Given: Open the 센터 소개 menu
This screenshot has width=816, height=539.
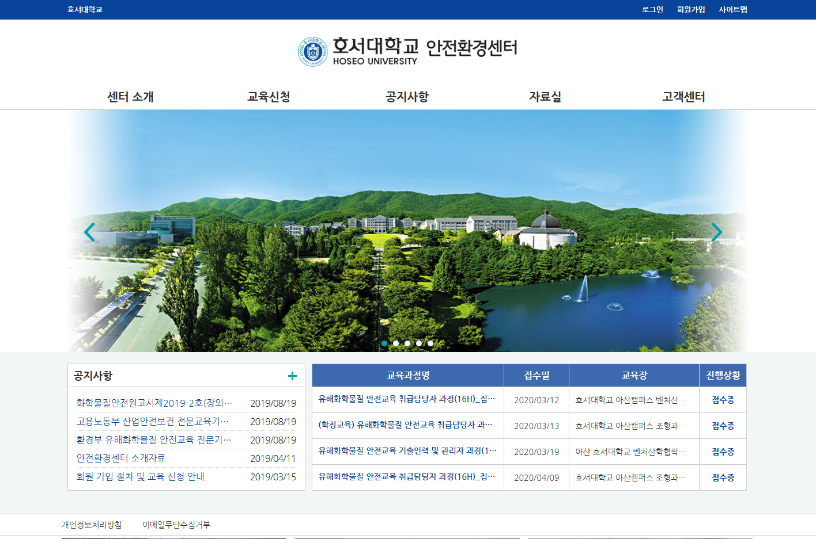Looking at the screenshot, I should (130, 97).
